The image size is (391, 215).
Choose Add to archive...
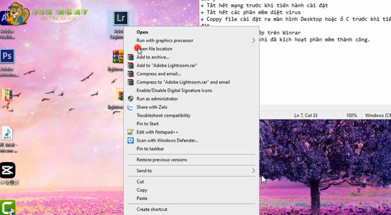coord(192,57)
